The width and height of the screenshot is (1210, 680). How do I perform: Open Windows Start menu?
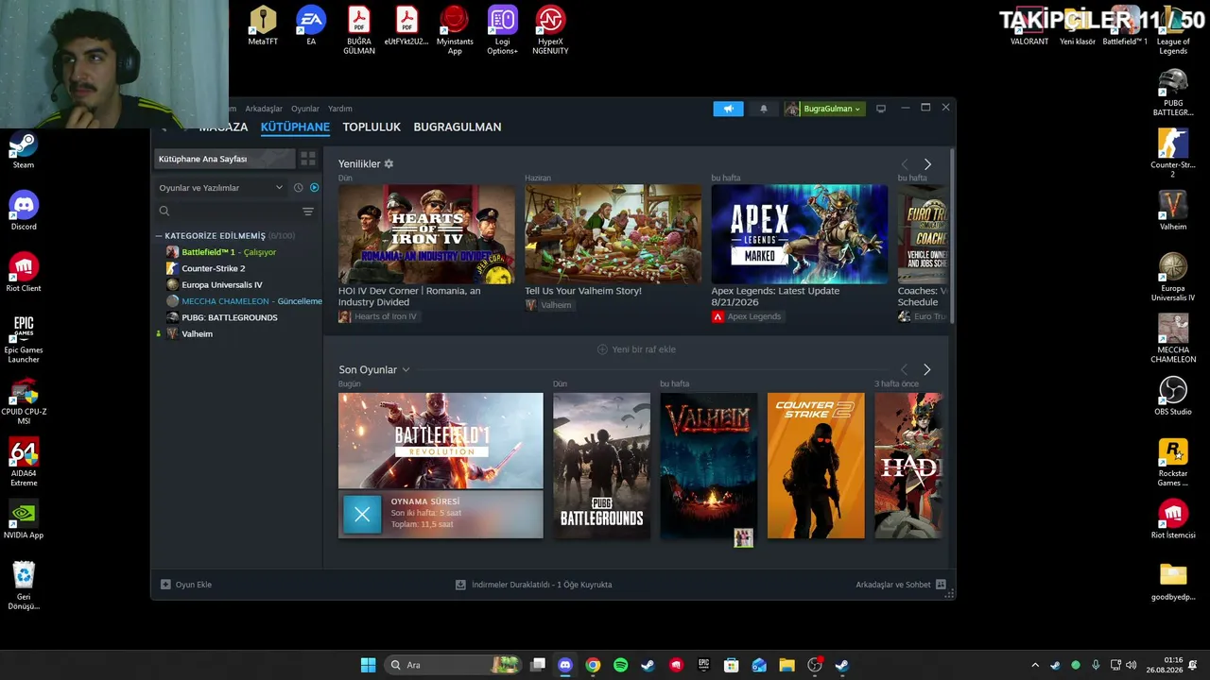coord(368,665)
